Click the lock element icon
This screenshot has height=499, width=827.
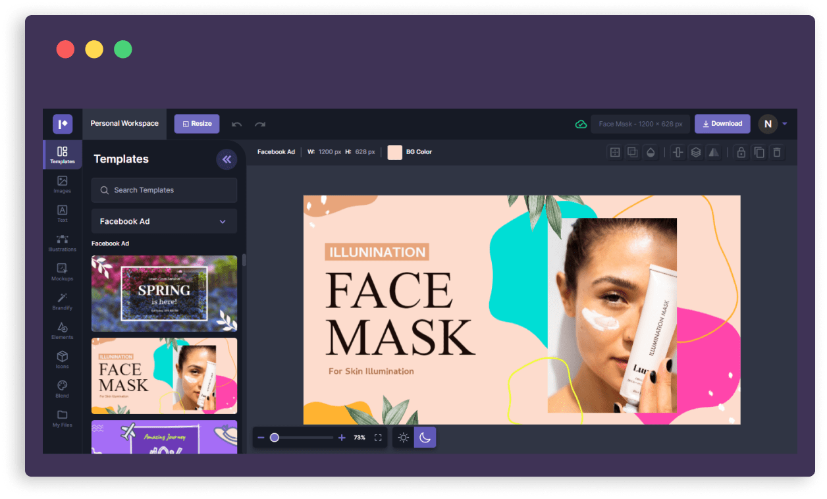(741, 152)
